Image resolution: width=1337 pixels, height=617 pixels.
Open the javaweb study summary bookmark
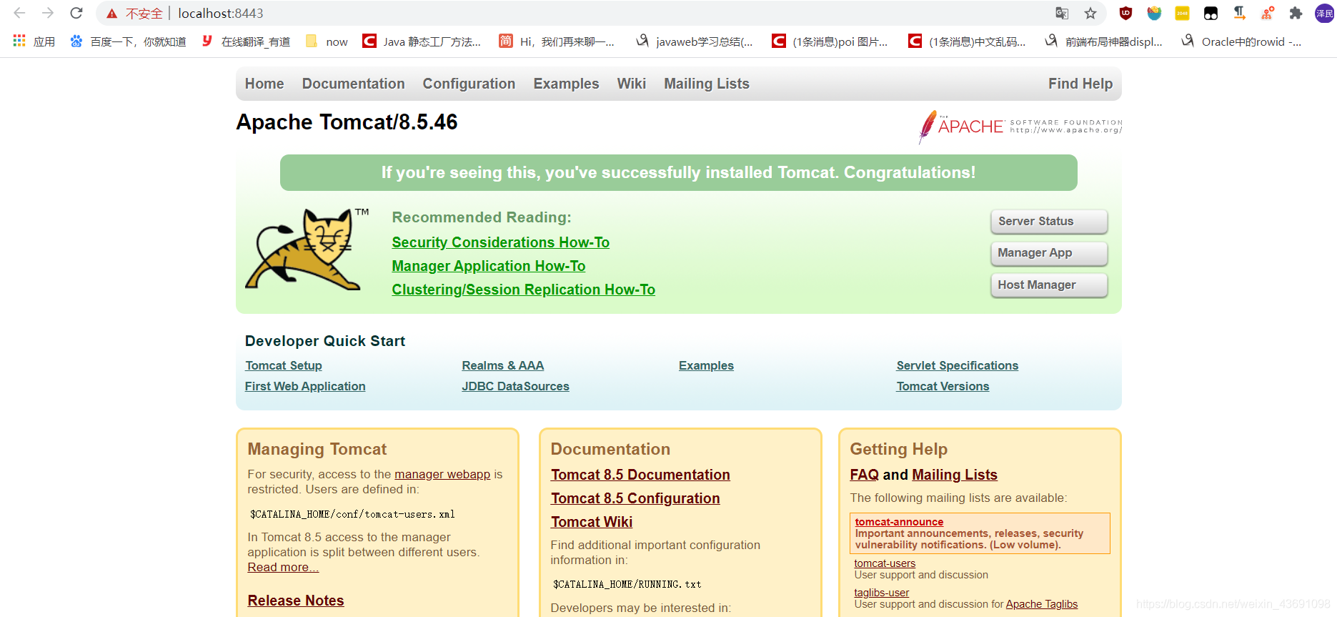pos(694,41)
